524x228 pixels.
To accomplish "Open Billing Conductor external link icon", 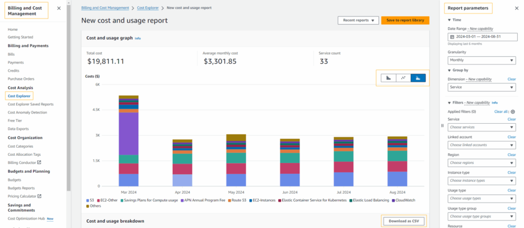I will (39, 163).
